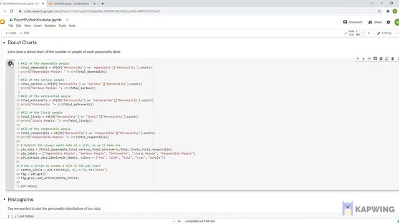Show the hidden histogram cells
Viewport: 399px width, 224px height.
point(24,217)
